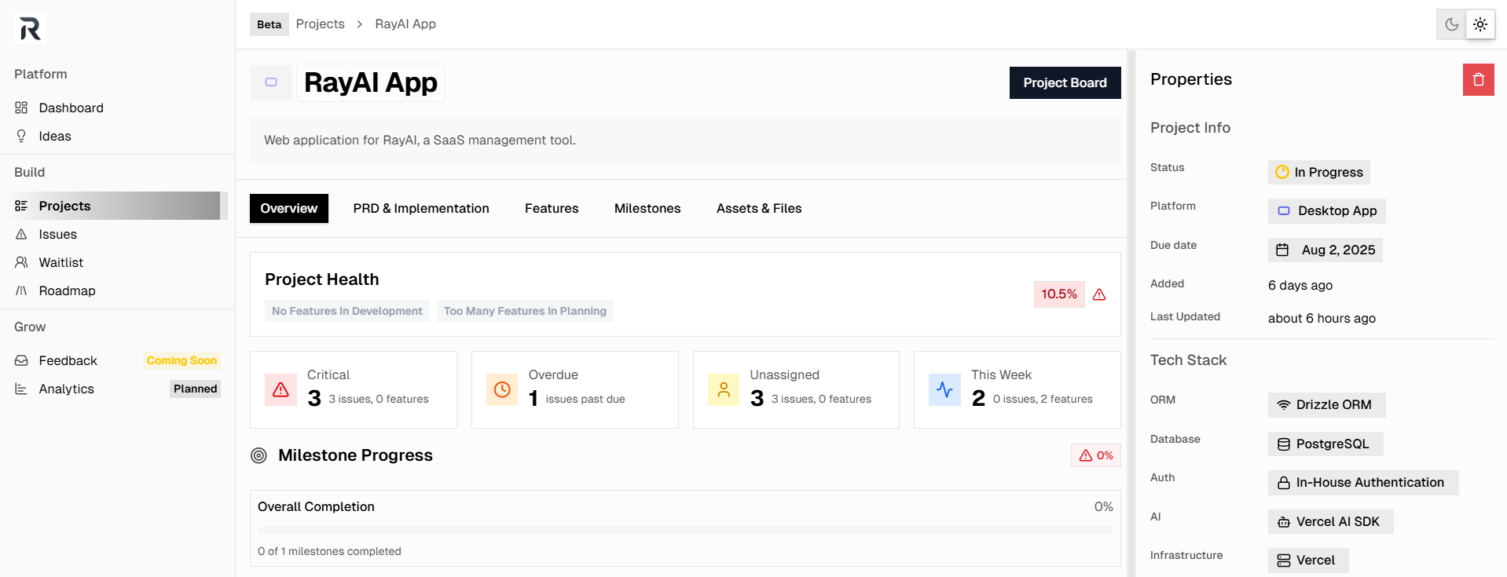Select the Overview tab
This screenshot has height=577, width=1507.
(x=289, y=208)
